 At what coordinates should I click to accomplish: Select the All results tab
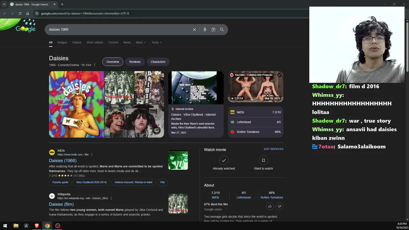point(50,42)
